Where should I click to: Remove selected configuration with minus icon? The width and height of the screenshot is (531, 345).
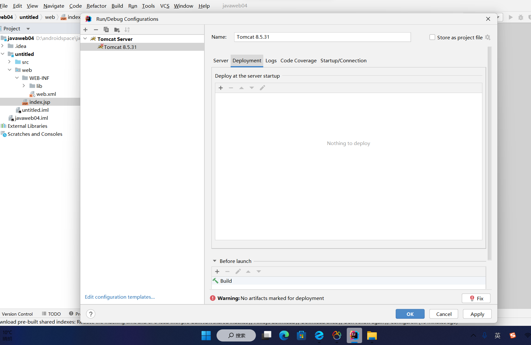click(96, 30)
